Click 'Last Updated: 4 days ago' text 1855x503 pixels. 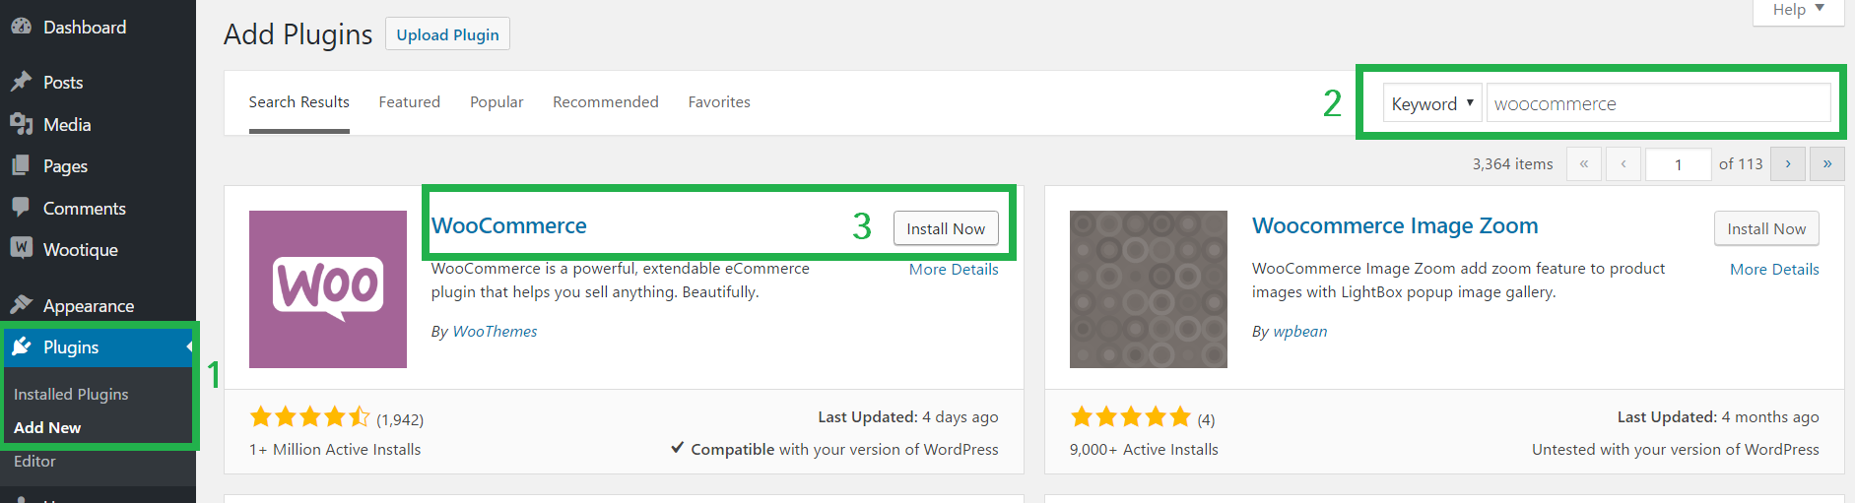tap(908, 416)
